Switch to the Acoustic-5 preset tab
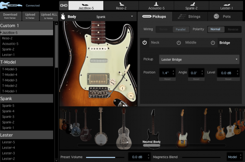The height and width of the screenshot is (162, 245). pyautogui.click(x=156, y=5)
